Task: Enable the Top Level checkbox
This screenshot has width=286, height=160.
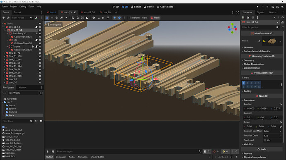Action: [x=265, y=140]
